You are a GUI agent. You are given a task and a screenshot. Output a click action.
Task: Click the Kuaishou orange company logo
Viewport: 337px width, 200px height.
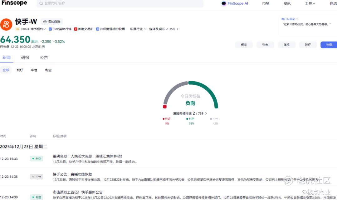click(6, 25)
